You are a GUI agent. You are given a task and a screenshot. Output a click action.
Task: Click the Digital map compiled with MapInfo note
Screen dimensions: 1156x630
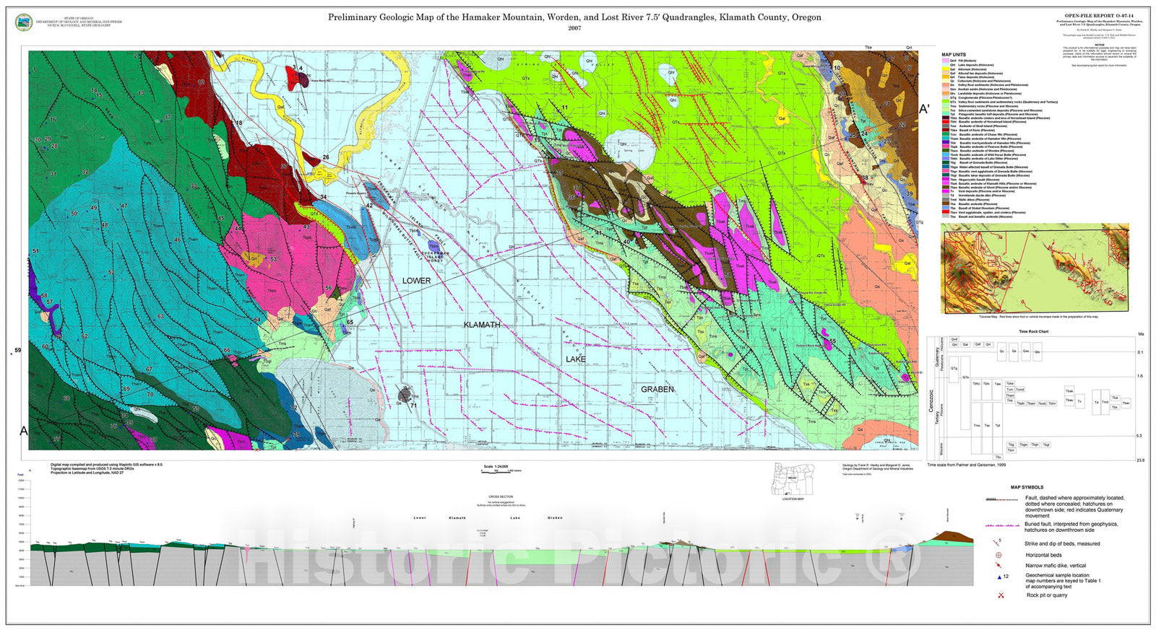pos(107,468)
